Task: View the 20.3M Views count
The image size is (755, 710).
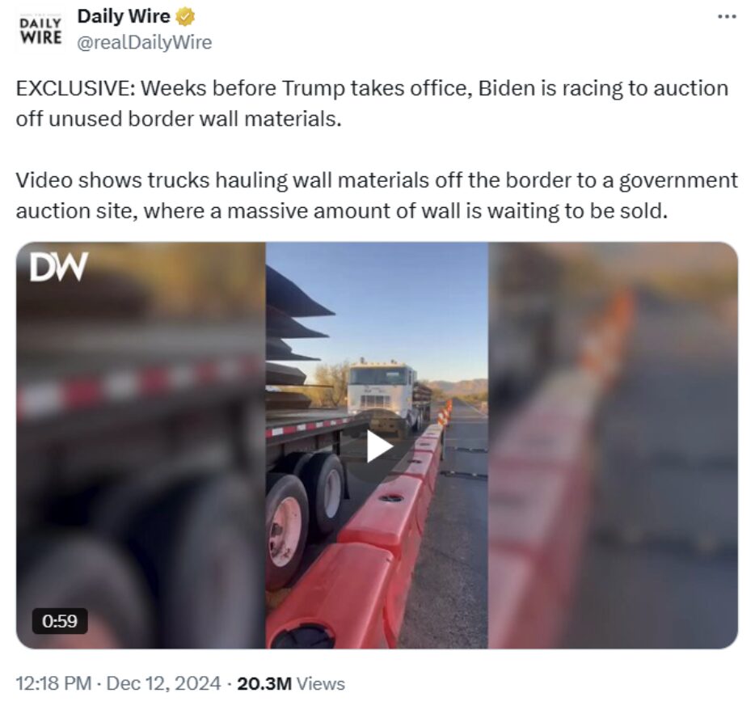Action: tap(291, 683)
